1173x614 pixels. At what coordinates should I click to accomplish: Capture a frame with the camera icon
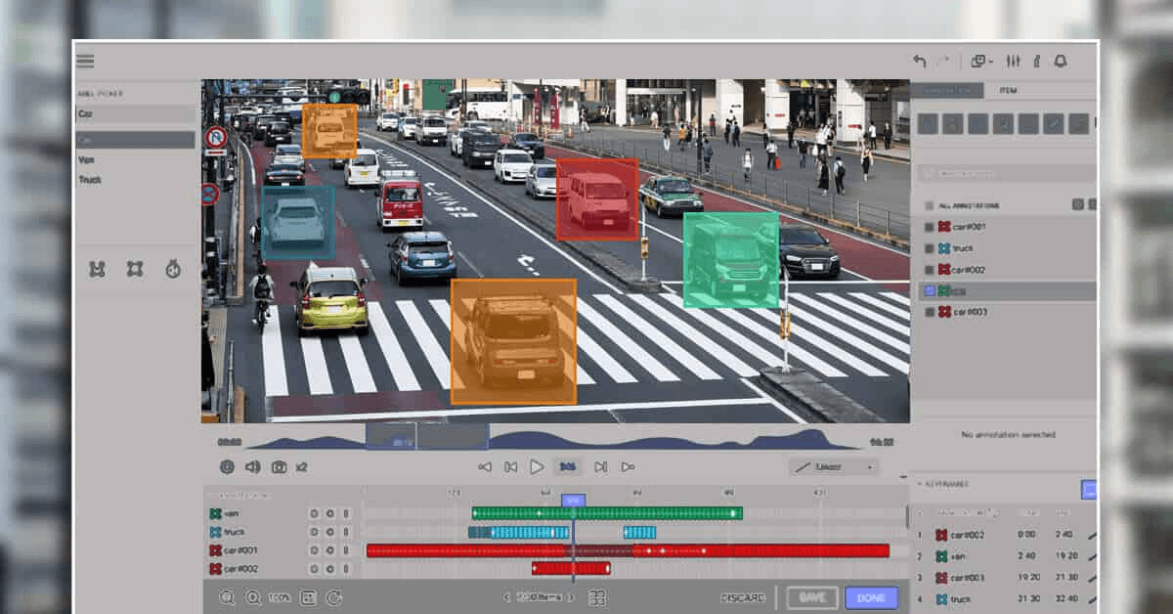[x=279, y=466]
